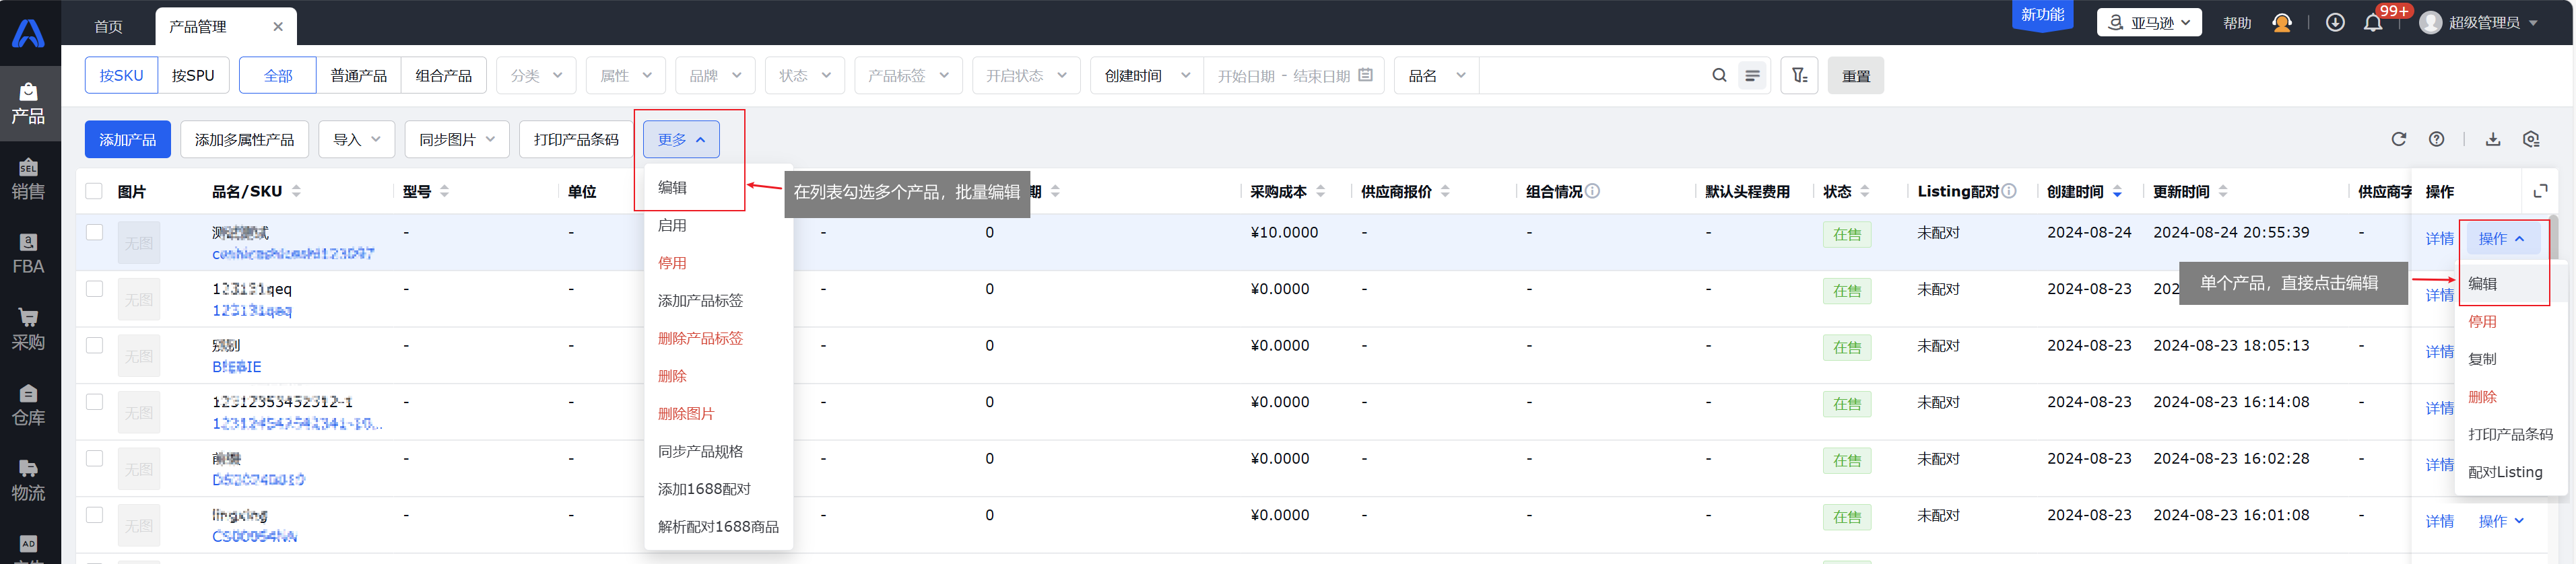The width and height of the screenshot is (2576, 564).
Task: Click the 新功能 banner button
Action: coord(2042,15)
